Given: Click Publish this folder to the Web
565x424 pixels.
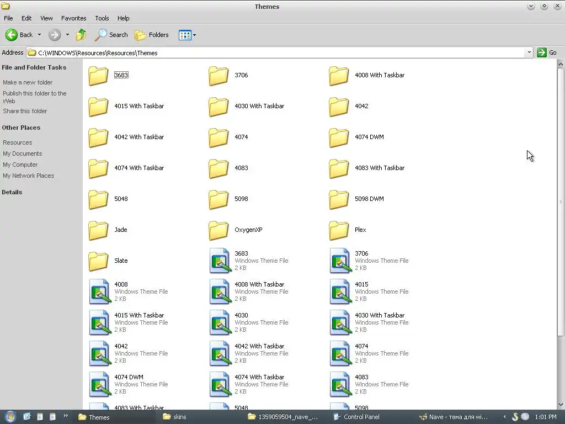Looking at the screenshot, I should [x=35, y=97].
